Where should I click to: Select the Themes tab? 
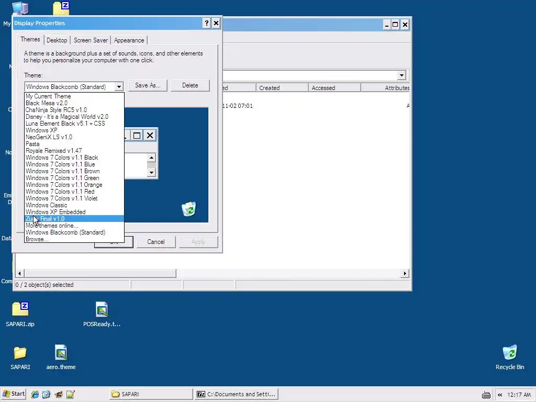point(30,39)
